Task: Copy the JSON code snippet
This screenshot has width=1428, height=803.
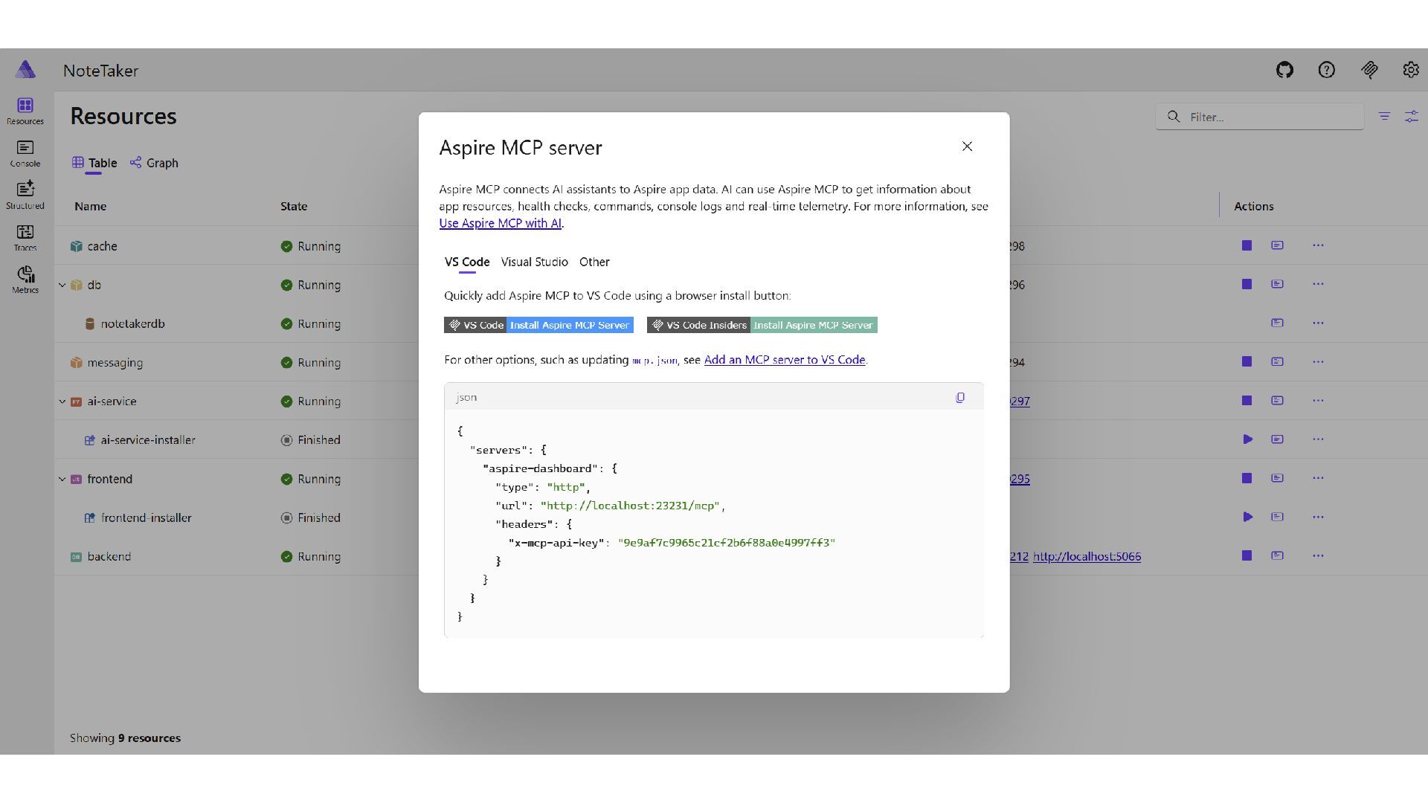Action: pos(960,398)
